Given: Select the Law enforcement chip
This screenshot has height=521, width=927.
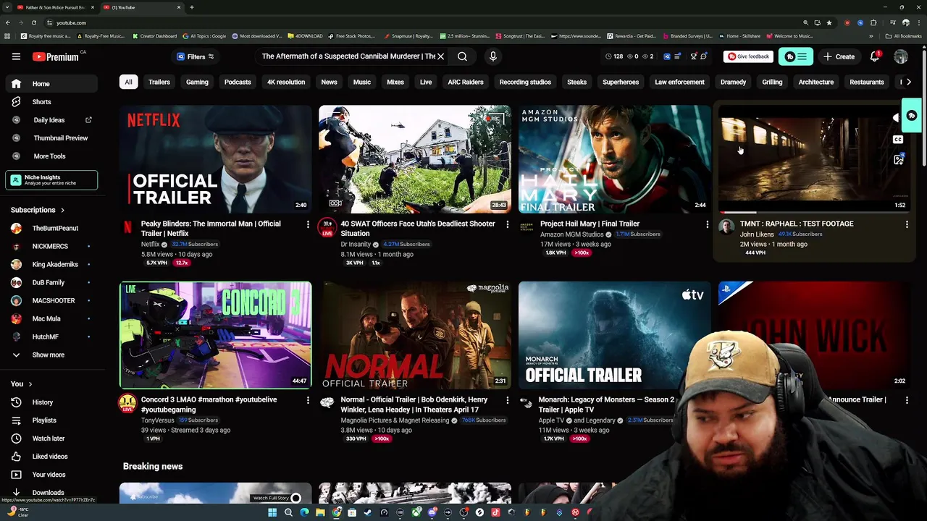Looking at the screenshot, I should click(679, 82).
